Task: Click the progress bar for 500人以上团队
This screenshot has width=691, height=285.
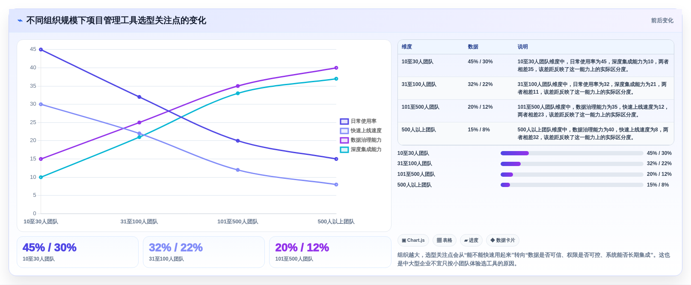Action: click(x=572, y=185)
